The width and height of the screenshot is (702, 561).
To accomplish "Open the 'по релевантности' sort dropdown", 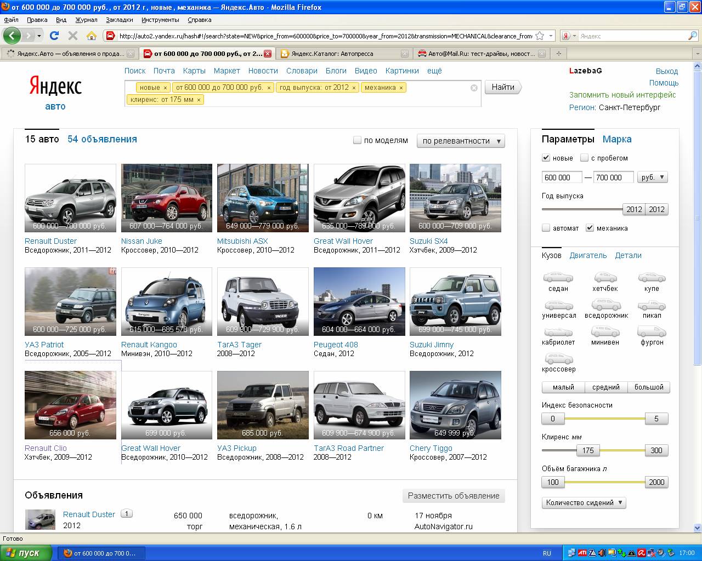I will click(461, 141).
